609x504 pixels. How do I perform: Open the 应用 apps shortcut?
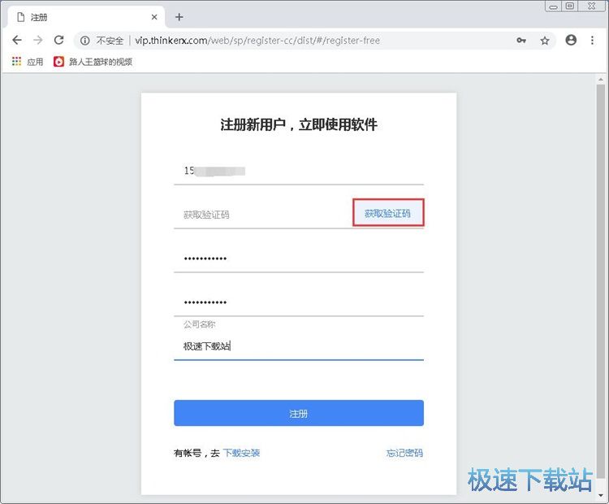coord(27,62)
